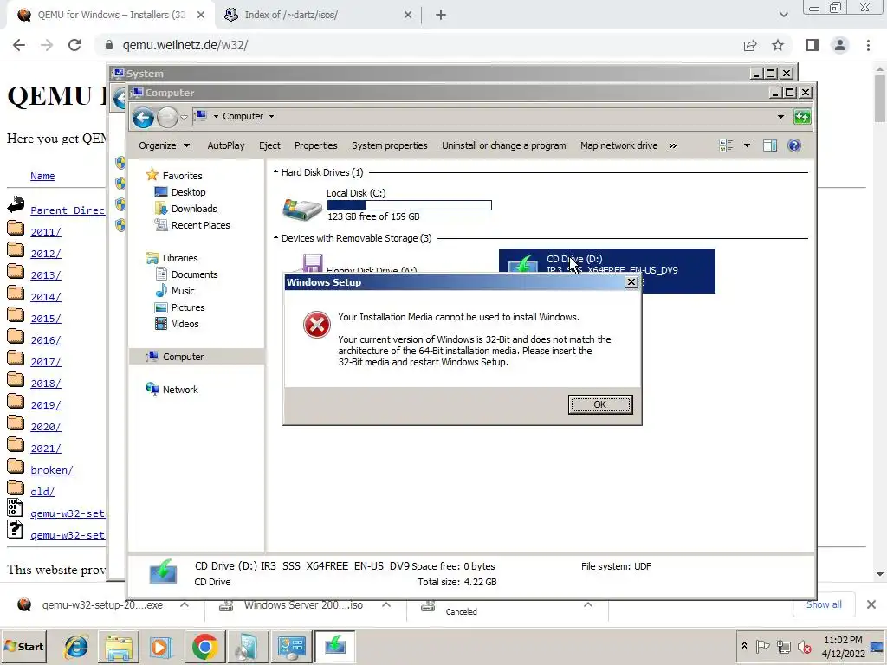Open the Videos library

185,324
